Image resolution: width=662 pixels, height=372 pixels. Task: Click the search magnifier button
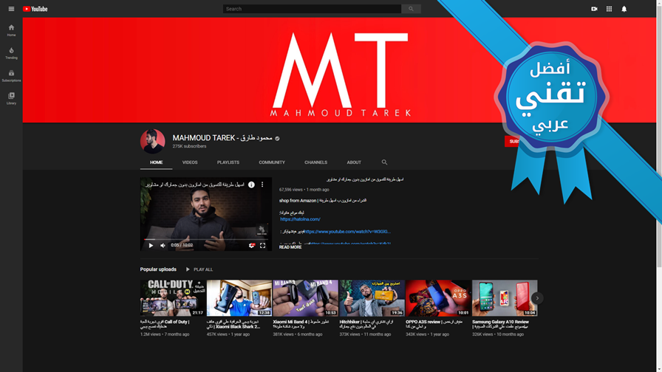click(411, 9)
